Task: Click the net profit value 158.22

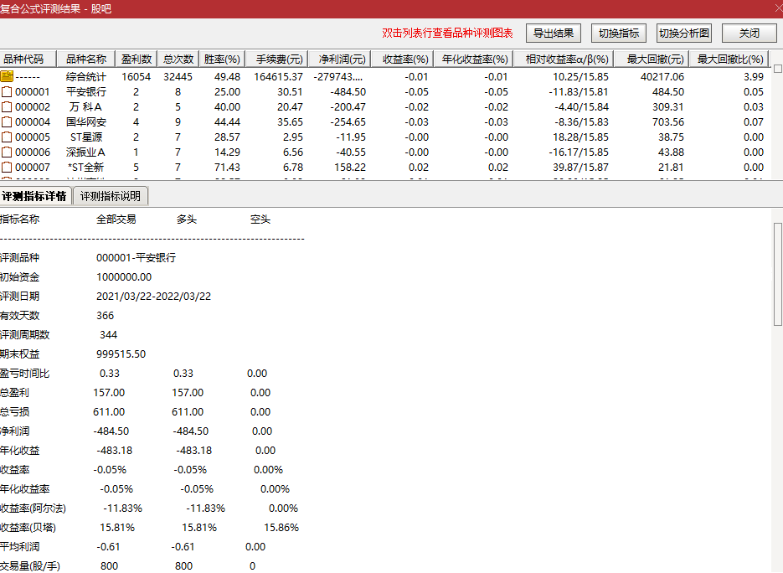Action: tap(350, 168)
